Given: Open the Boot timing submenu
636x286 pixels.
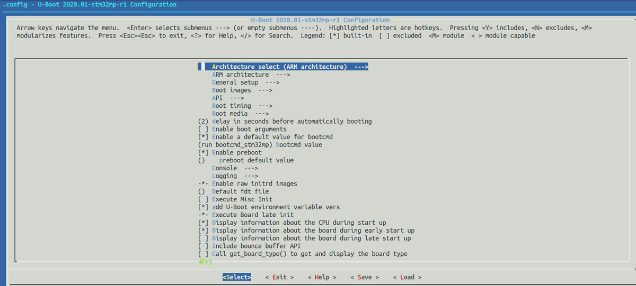Looking at the screenshot, I should point(242,106).
